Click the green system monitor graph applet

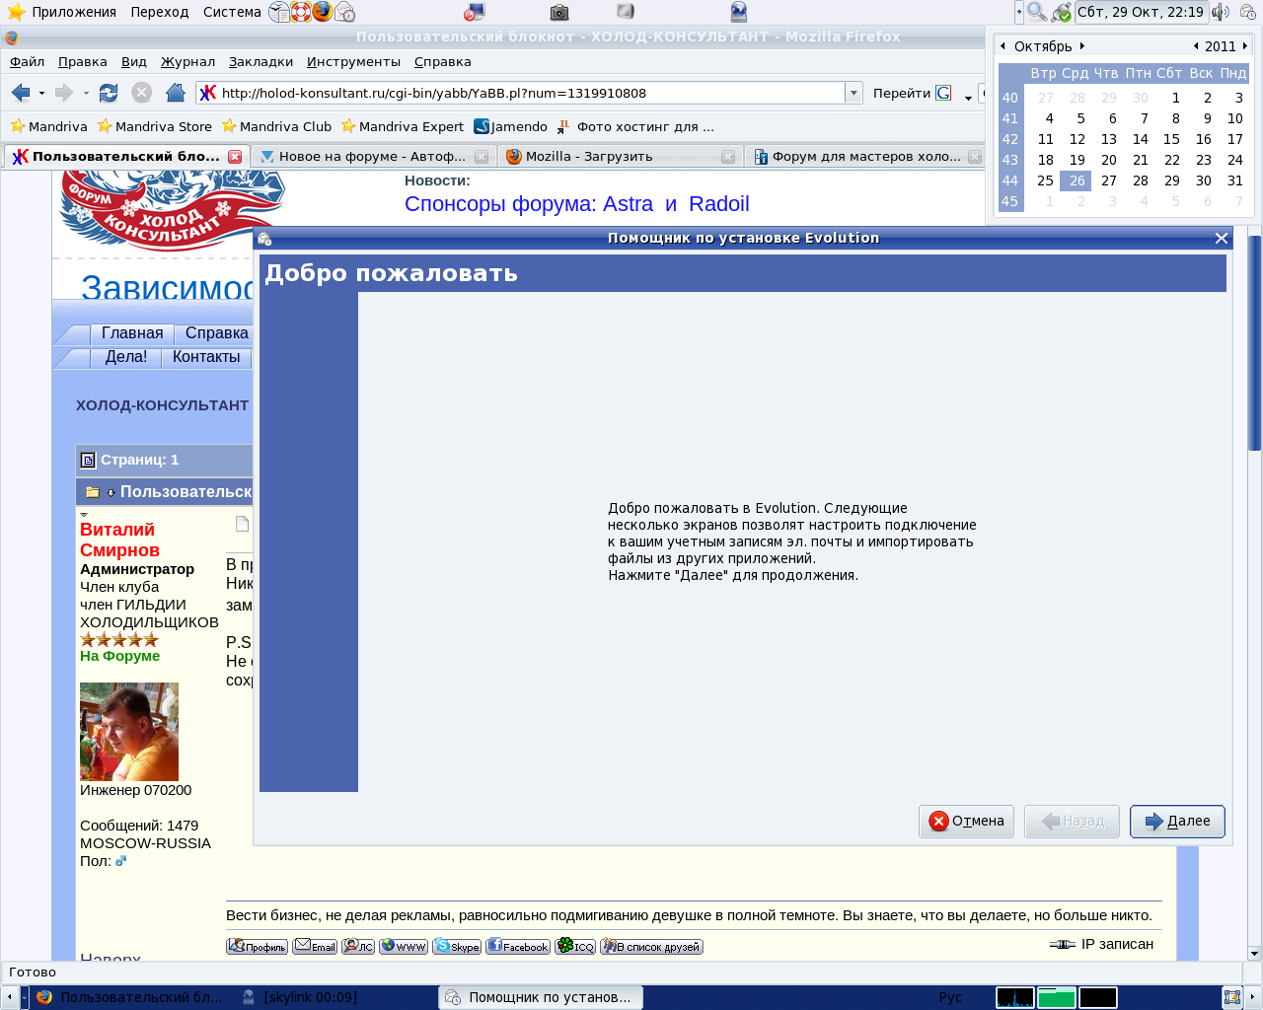coord(1057,997)
